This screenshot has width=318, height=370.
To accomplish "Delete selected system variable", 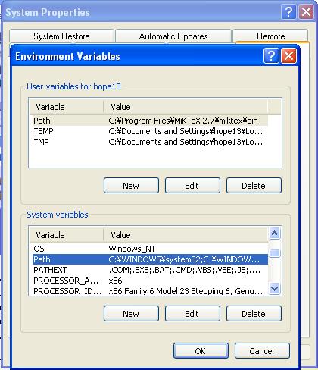I will point(254,314).
